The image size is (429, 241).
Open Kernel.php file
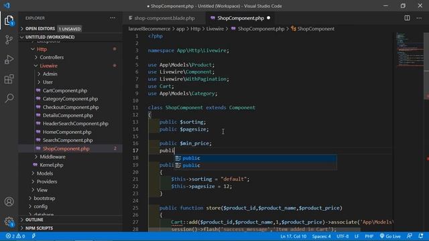coord(52,165)
